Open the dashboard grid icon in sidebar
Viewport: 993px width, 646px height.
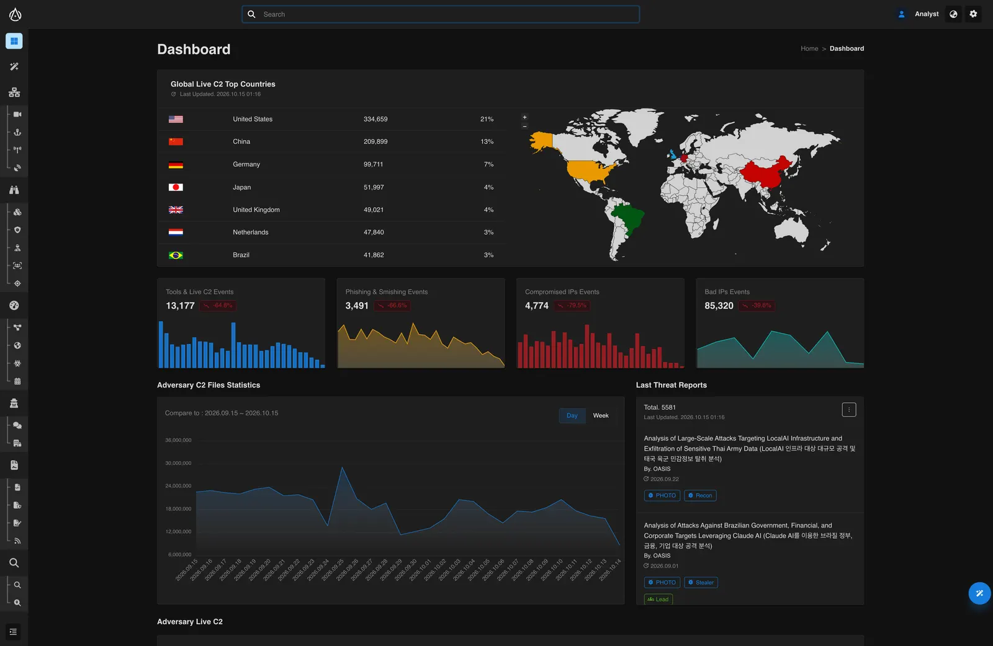[x=14, y=41]
